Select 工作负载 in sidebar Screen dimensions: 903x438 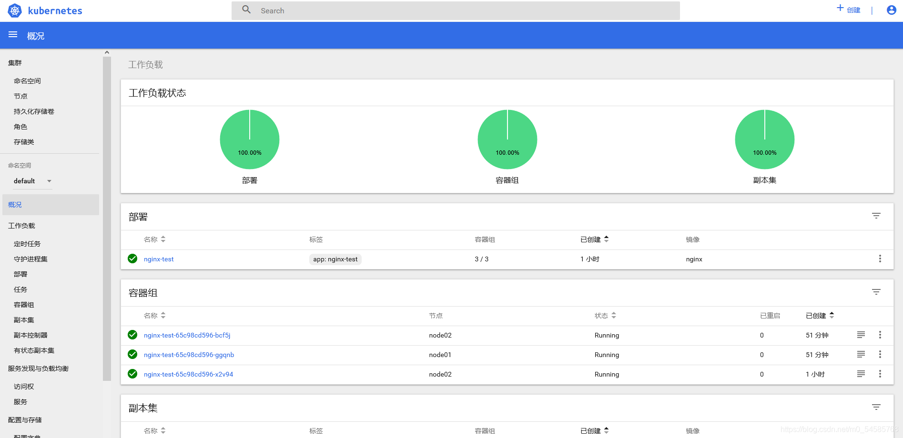[21, 226]
